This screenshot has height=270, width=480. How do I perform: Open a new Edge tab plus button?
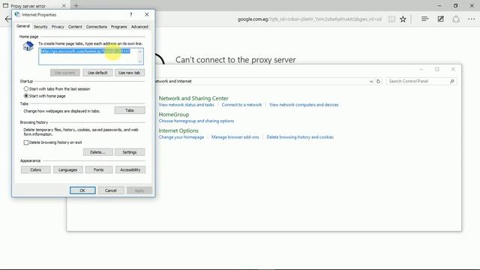pyautogui.click(x=76, y=5)
